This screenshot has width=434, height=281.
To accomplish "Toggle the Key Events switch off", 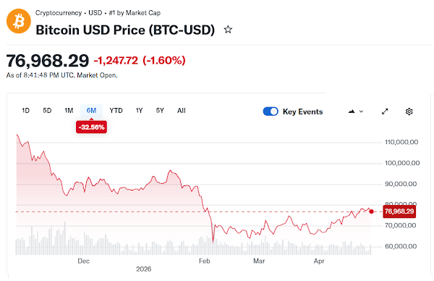I will point(271,112).
